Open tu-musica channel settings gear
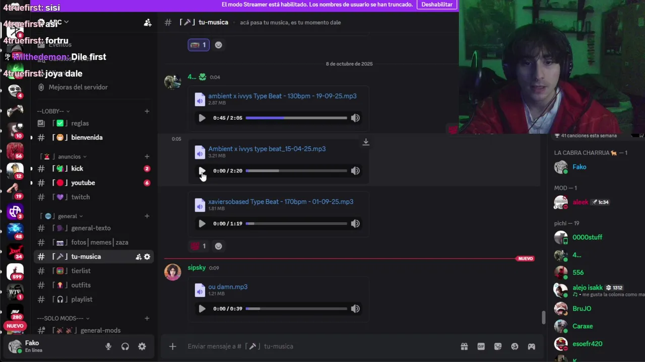The height and width of the screenshot is (362, 645). (x=147, y=257)
